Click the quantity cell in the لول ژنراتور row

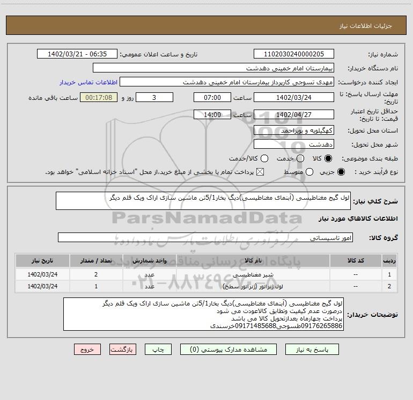pyautogui.click(x=96, y=286)
